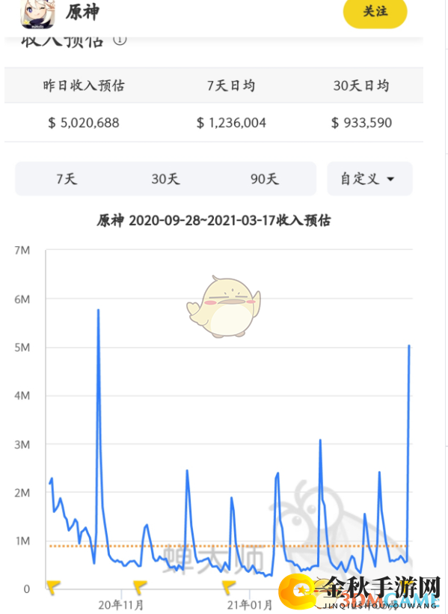The width and height of the screenshot is (448, 614).
Task: Click the 5M y-axis label
Action: (22, 347)
